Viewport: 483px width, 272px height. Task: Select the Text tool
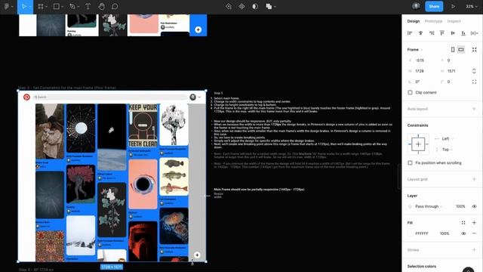pyautogui.click(x=88, y=7)
